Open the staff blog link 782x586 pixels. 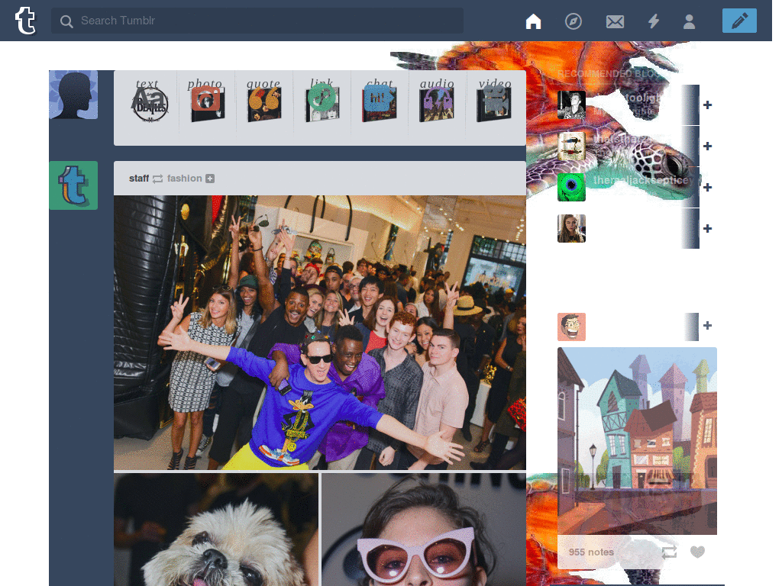139,179
